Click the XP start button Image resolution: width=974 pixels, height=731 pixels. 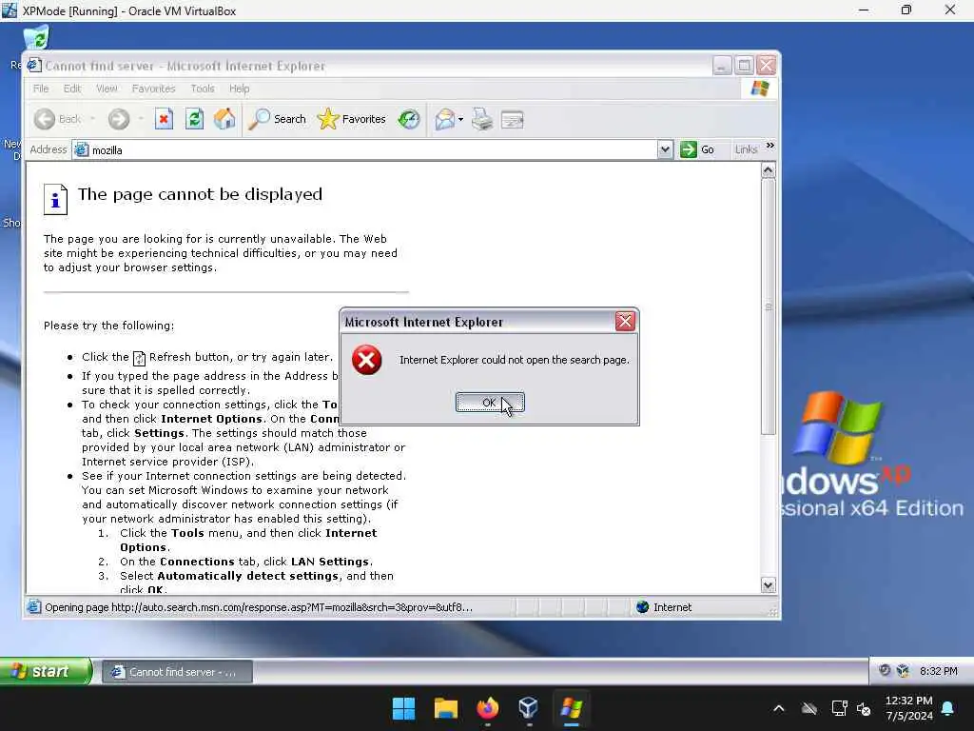[46, 671]
